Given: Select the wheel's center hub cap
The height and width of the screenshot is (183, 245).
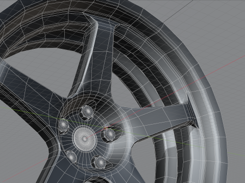Looking at the screenshot, I should pyautogui.click(x=85, y=138).
